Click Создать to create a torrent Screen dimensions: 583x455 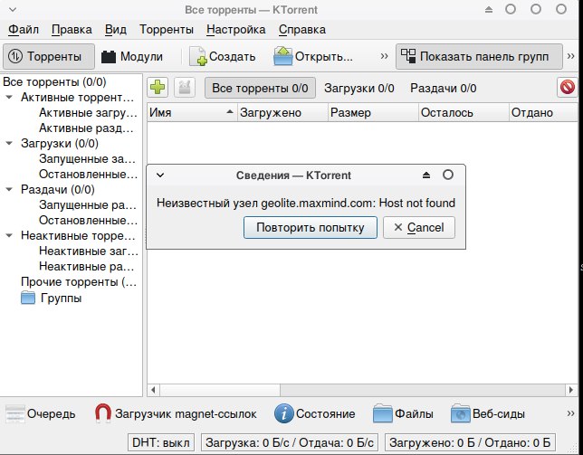(223, 56)
